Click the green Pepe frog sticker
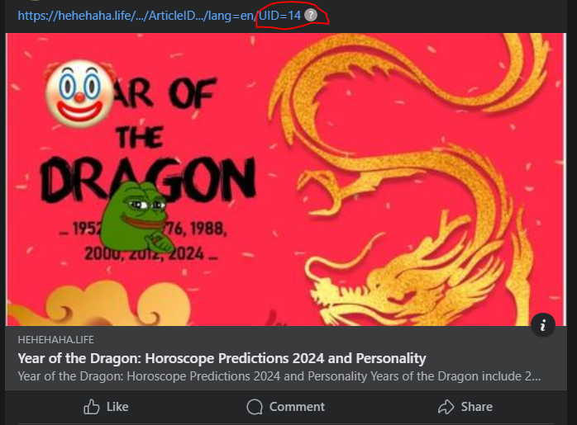 click(x=137, y=217)
